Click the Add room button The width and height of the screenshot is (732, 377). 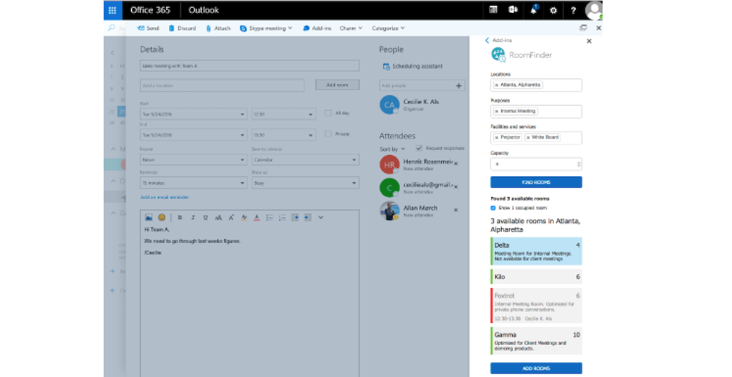(x=337, y=85)
